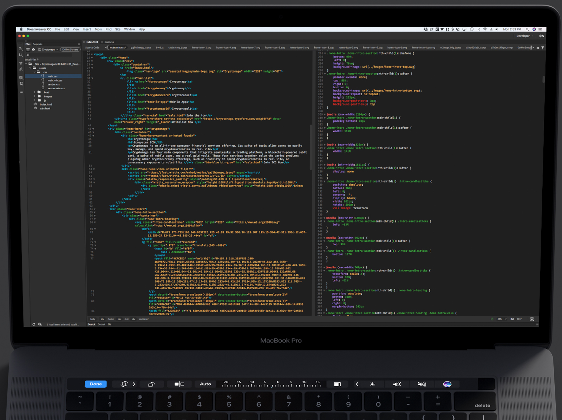562x420 pixels.
Task: Tap the mute button on Touch Bar
Action: 422,384
